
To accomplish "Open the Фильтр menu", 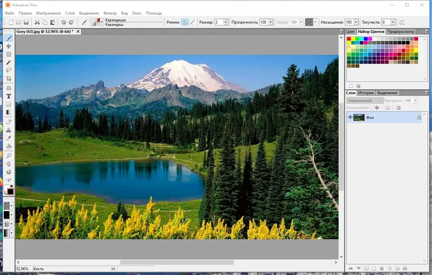I will (110, 13).
